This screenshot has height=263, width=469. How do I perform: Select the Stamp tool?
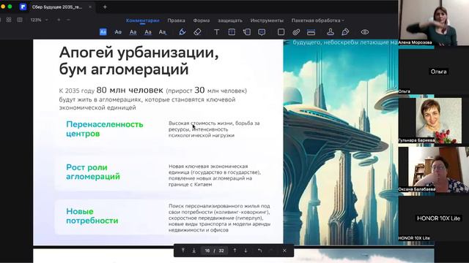(330, 32)
